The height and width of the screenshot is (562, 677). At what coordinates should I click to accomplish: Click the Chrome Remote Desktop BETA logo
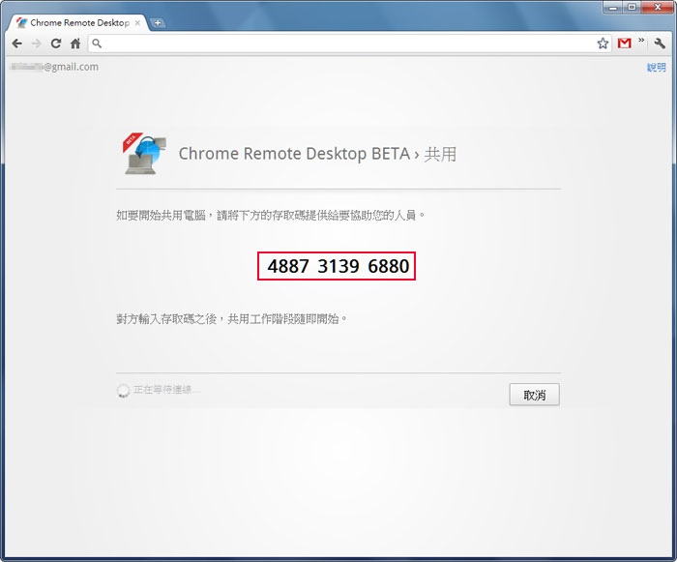[144, 154]
